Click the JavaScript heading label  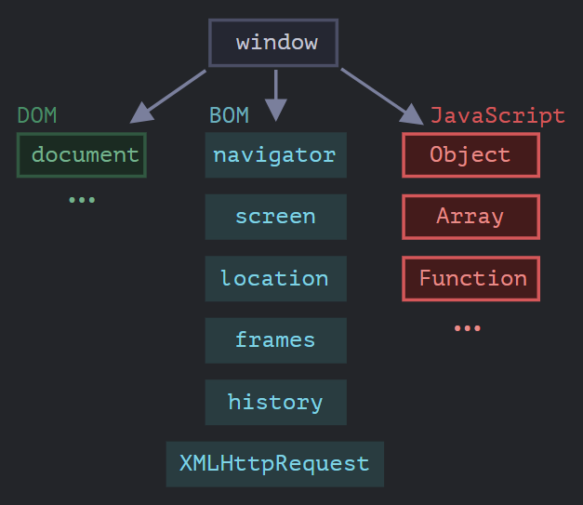497,115
